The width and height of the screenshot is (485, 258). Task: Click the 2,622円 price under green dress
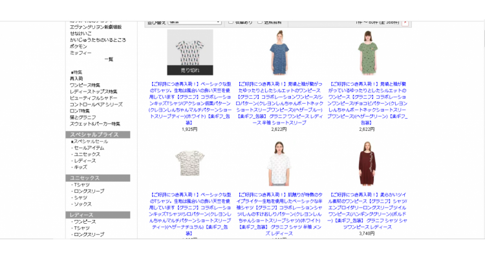point(367,130)
